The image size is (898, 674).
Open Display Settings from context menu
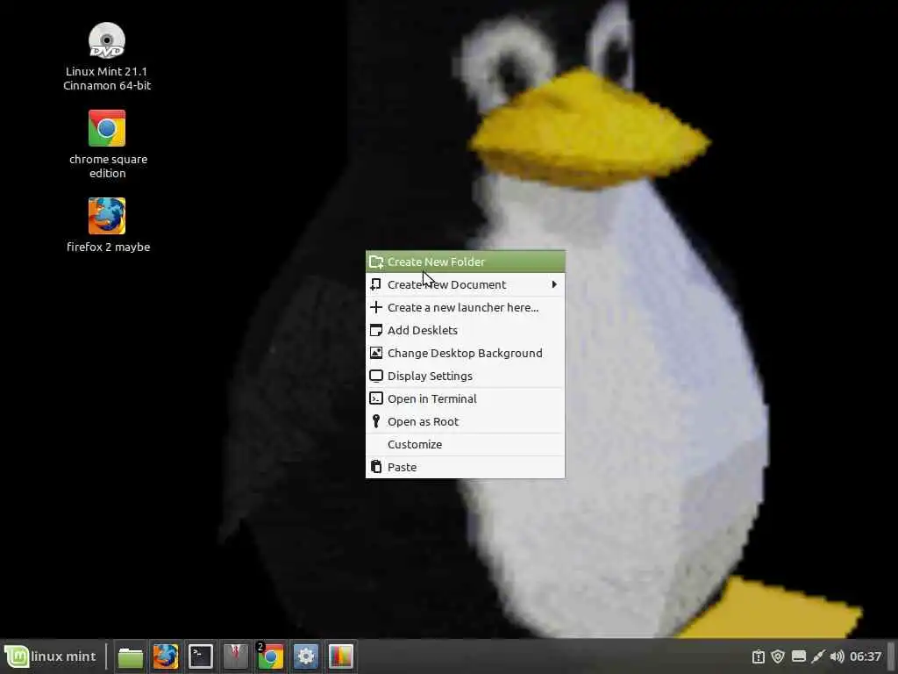click(465, 376)
